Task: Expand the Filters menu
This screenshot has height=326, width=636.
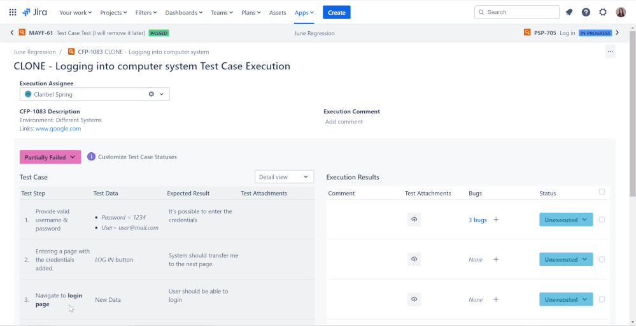Action: tap(146, 13)
